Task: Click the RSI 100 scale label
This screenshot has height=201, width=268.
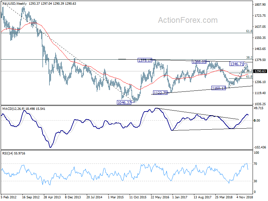Action: click(x=256, y=153)
